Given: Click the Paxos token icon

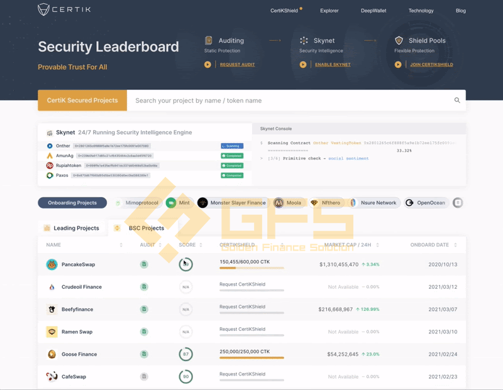Looking at the screenshot, I should 50,175.
